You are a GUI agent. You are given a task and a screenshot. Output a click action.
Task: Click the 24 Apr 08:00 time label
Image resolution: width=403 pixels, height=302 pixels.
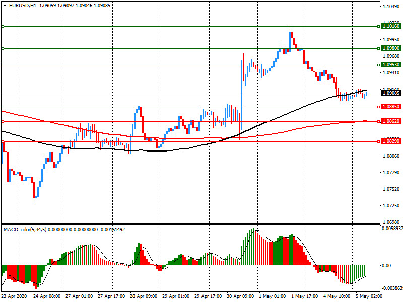point(47,296)
